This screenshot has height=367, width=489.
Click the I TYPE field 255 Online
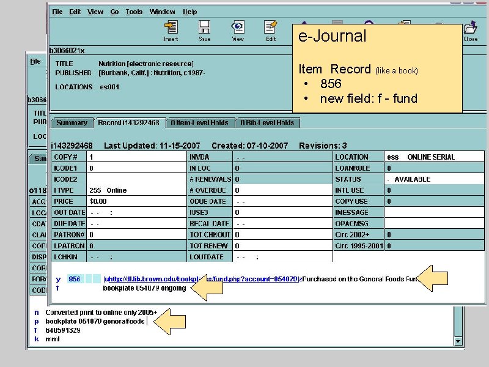136,190
